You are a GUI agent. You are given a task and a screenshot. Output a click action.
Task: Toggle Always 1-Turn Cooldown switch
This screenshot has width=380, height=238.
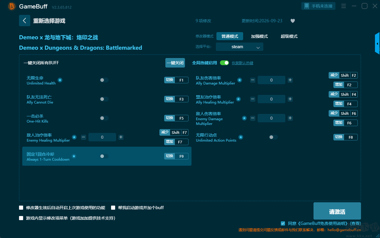tap(104, 156)
